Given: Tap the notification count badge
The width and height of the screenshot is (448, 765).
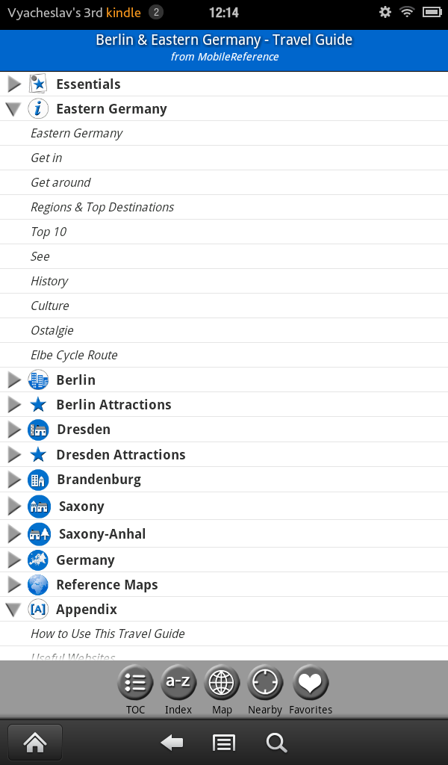Looking at the screenshot, I should pyautogui.click(x=156, y=12).
